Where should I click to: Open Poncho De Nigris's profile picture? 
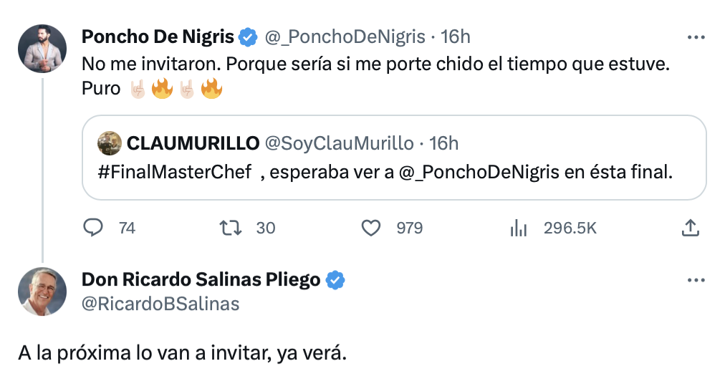coord(42,48)
